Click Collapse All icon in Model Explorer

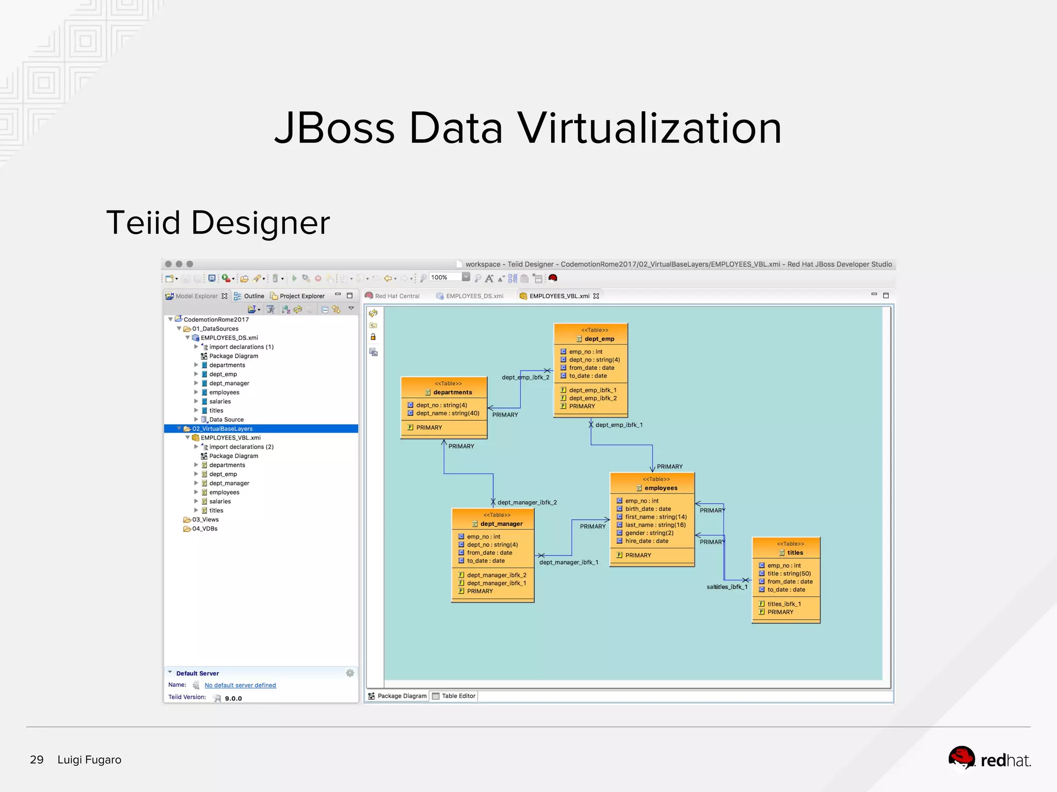point(325,310)
